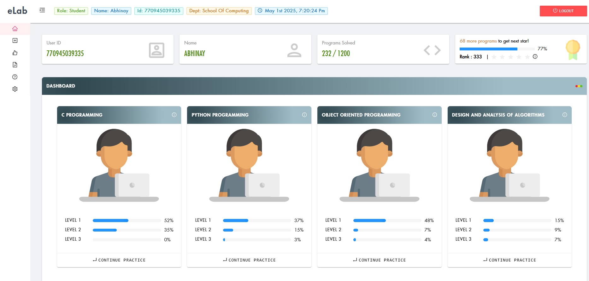The width and height of the screenshot is (589, 281).
Task: Open the plus-square icon in sidebar
Action: 15,41
